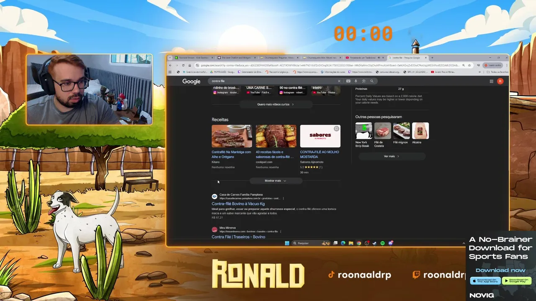Launch Microsoft Edge from the taskbar
This screenshot has width=536, height=301.
tap(343, 243)
